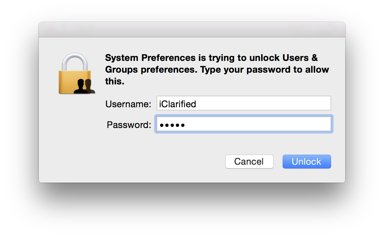Click the "Users &" text in the heading
Viewport: 384px width, 238px height.
[300, 57]
